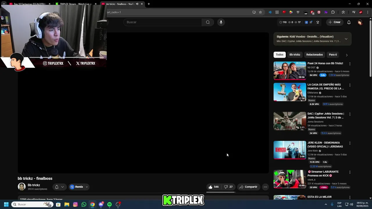Click the blue sound-wave extension icon
372x209 pixels.
click(x=270, y=12)
